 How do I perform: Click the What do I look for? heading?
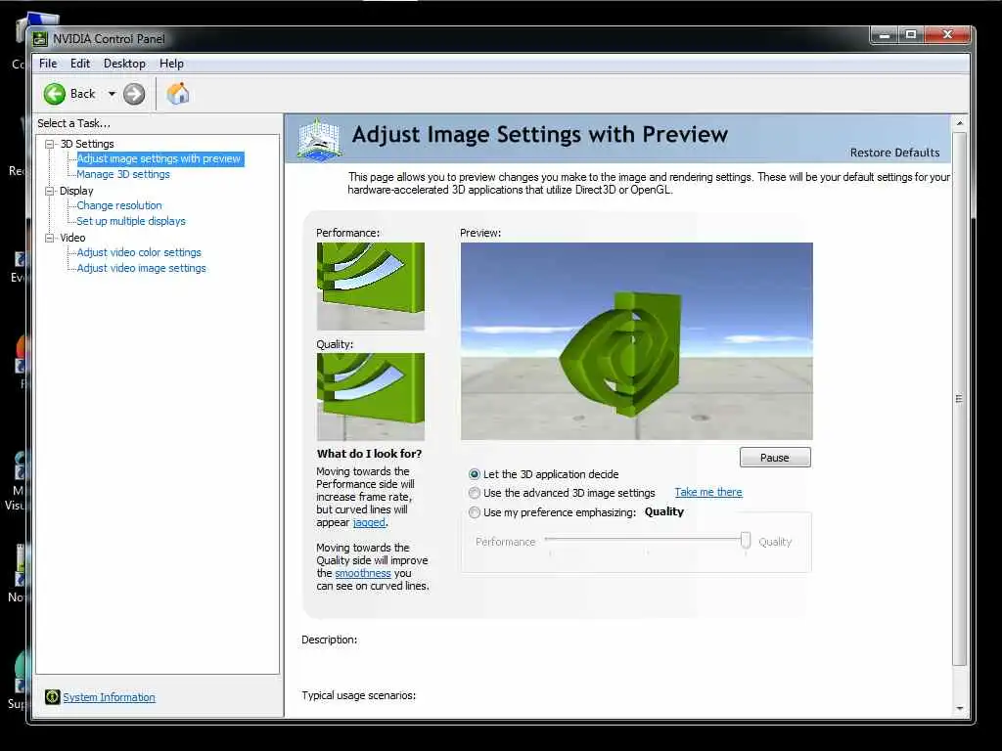tap(369, 454)
